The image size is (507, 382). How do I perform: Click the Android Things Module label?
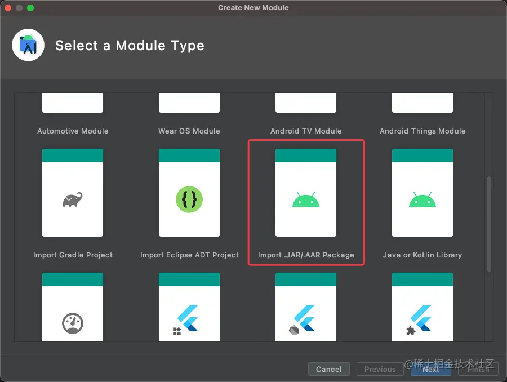[x=422, y=131]
